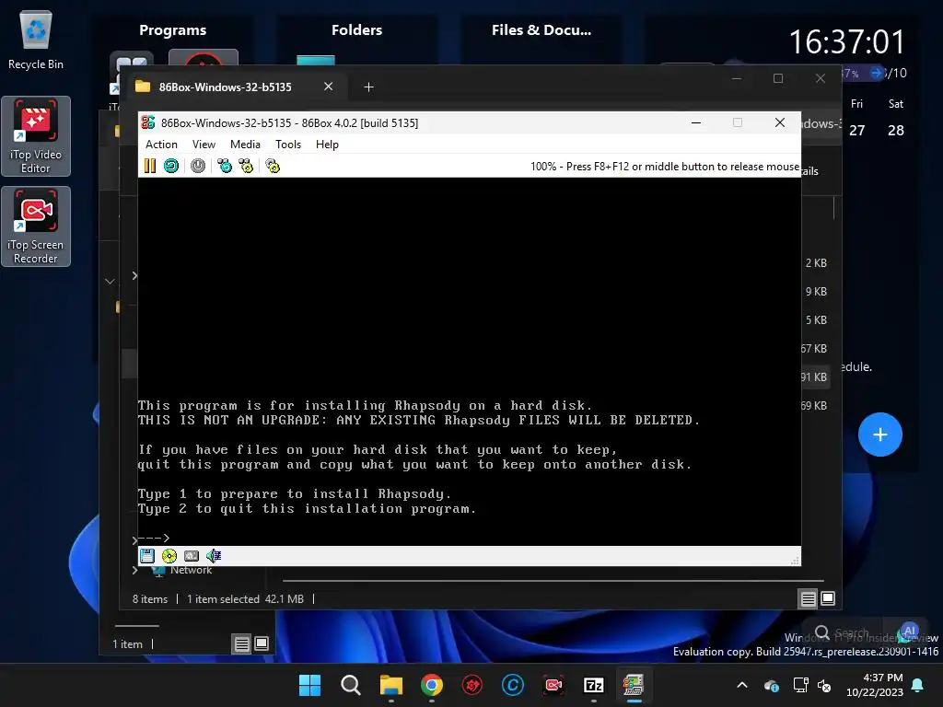The width and height of the screenshot is (943, 707).
Task: Open Recycle Bin desktop icon
Action: coord(36,41)
